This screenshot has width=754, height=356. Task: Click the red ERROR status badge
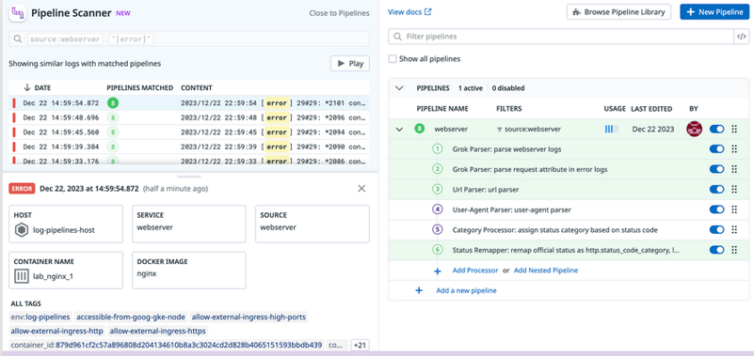(x=22, y=189)
